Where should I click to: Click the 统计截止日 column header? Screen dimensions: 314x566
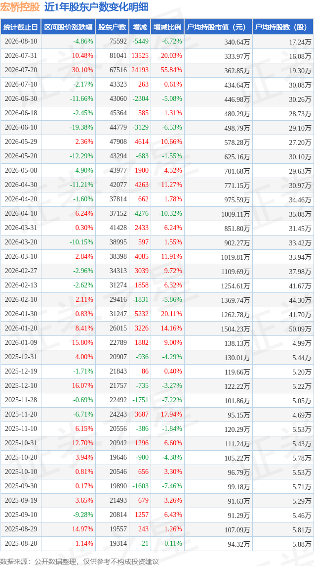pyautogui.click(x=21, y=27)
